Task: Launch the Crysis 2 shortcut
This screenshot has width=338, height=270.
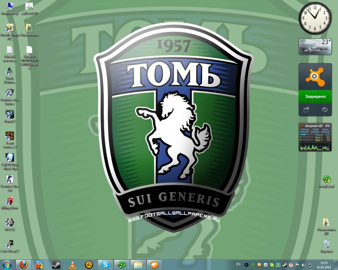Action: 10,75
